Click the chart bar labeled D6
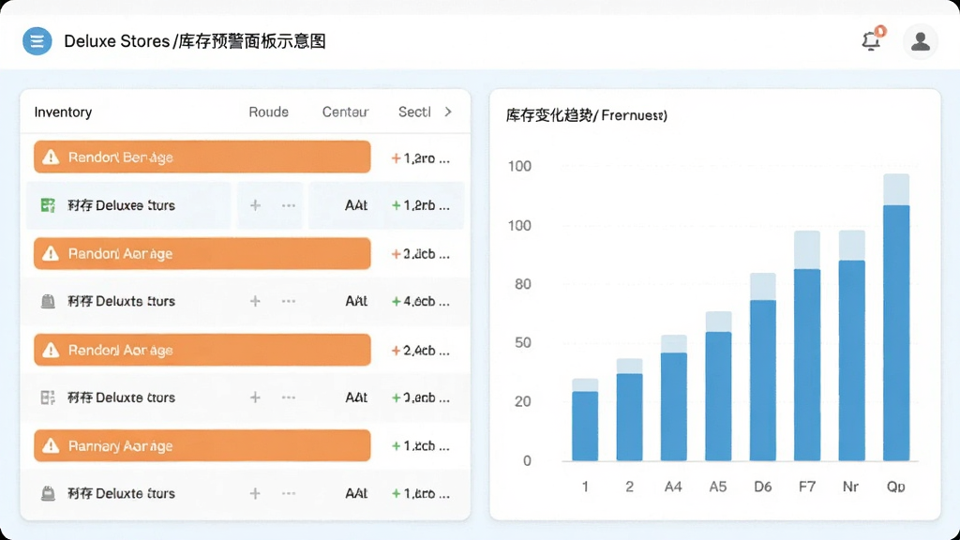The image size is (960, 540). 763,367
